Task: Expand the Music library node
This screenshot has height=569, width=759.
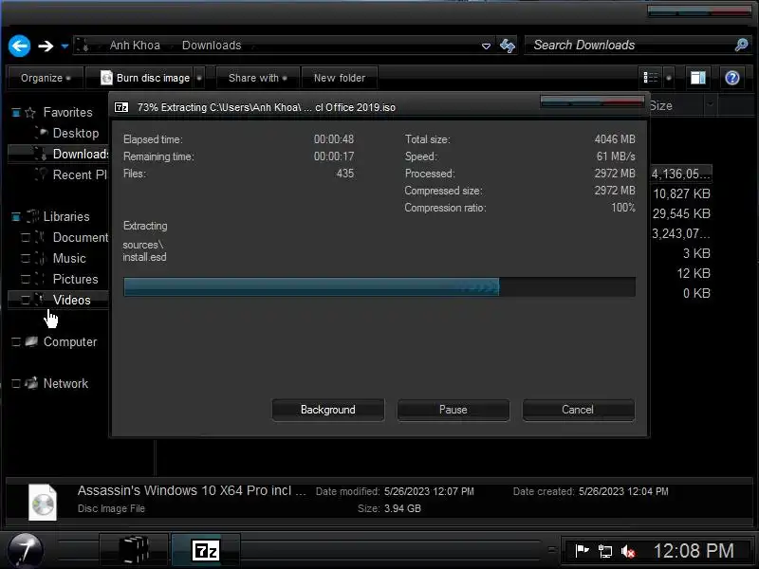Action: click(x=26, y=258)
